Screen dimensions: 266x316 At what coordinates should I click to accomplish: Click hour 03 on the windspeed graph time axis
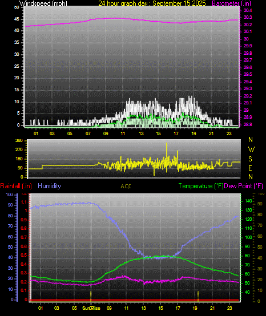click(x=52, y=133)
